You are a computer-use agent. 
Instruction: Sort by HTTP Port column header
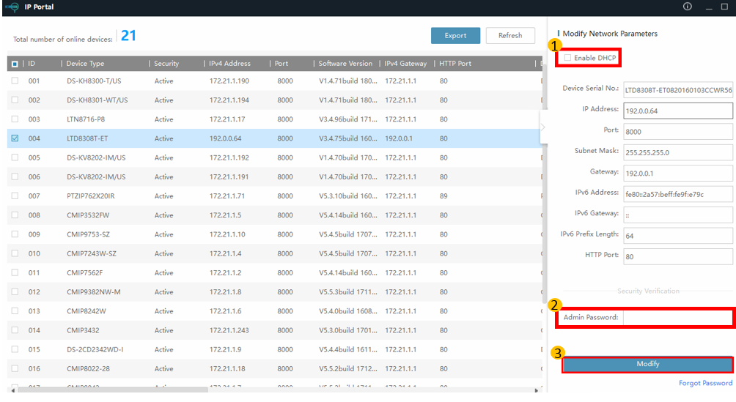[455, 63]
